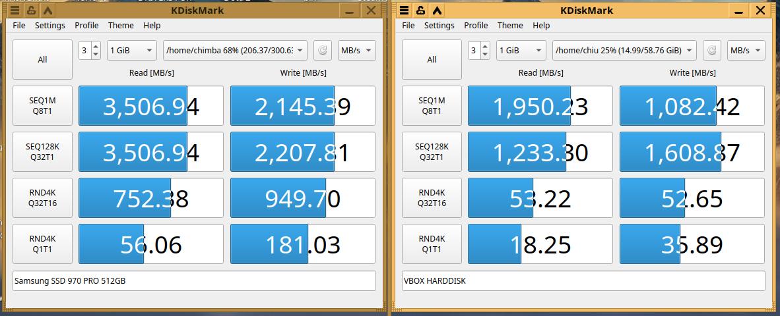This screenshot has height=316, width=780.
Task: Click 2,207.81 write result in left window
Action: coord(303,152)
